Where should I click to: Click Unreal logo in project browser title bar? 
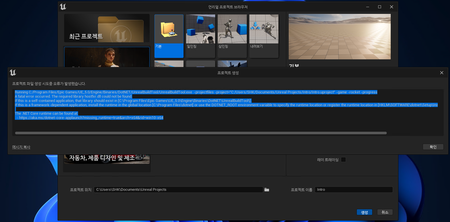point(63,7)
